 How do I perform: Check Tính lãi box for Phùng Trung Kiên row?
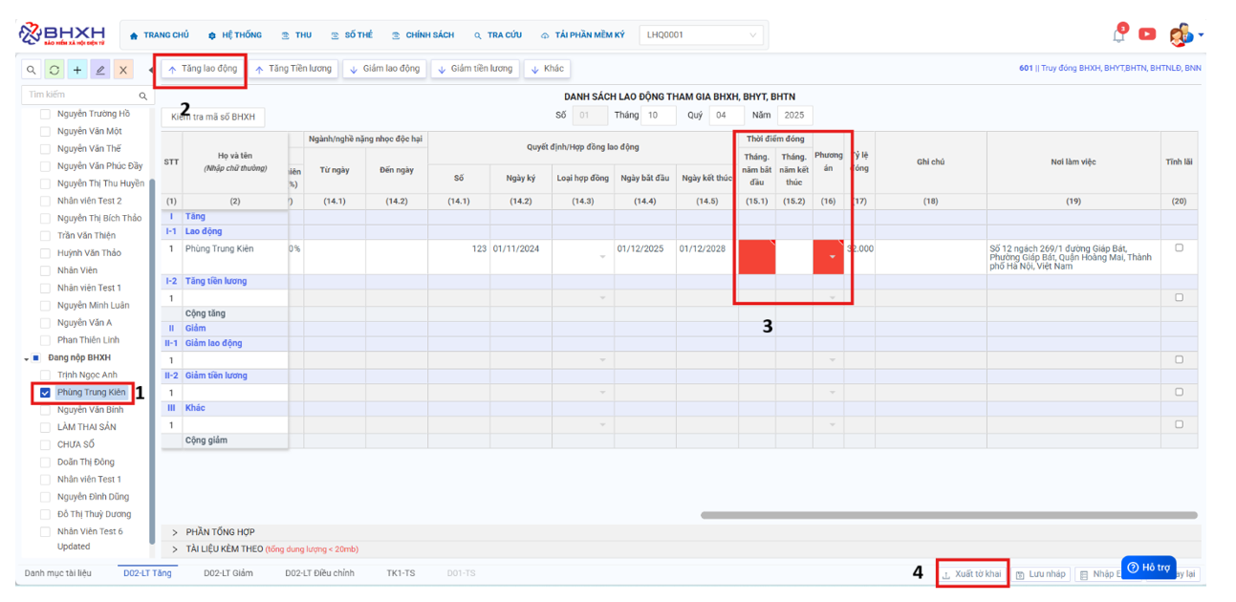click(1179, 248)
